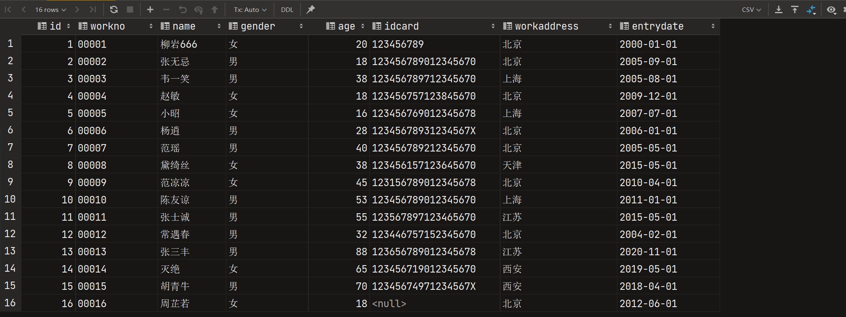Image resolution: width=846 pixels, height=317 pixels.
Task: Select the idcard cell "12345678931234567X"
Action: point(435,131)
